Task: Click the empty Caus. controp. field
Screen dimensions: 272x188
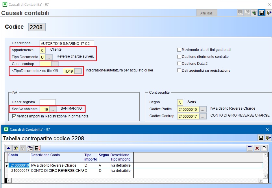Action: [x=45, y=64]
